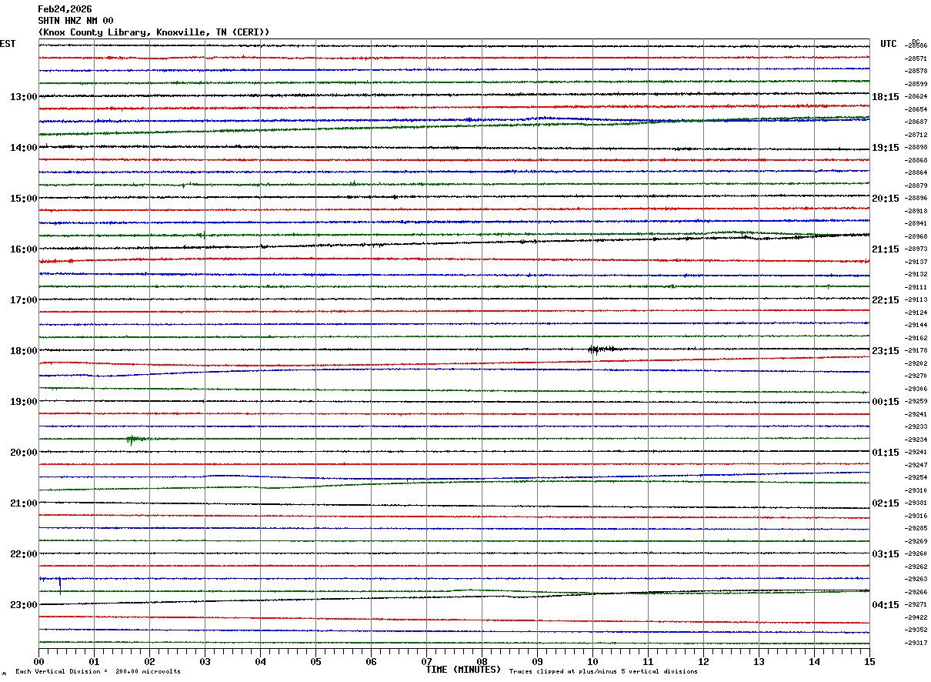Click the DC offset value "-28868"
This screenshot has width=931, height=682.
click(x=916, y=160)
